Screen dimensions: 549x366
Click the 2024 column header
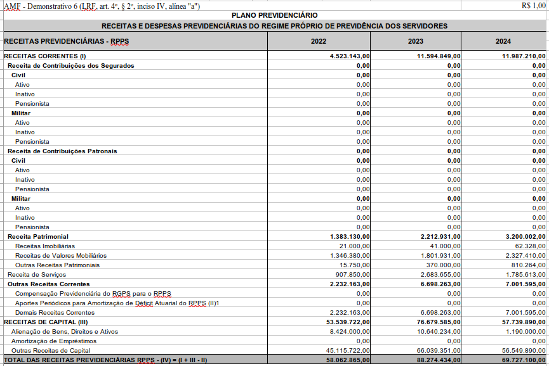(x=503, y=41)
